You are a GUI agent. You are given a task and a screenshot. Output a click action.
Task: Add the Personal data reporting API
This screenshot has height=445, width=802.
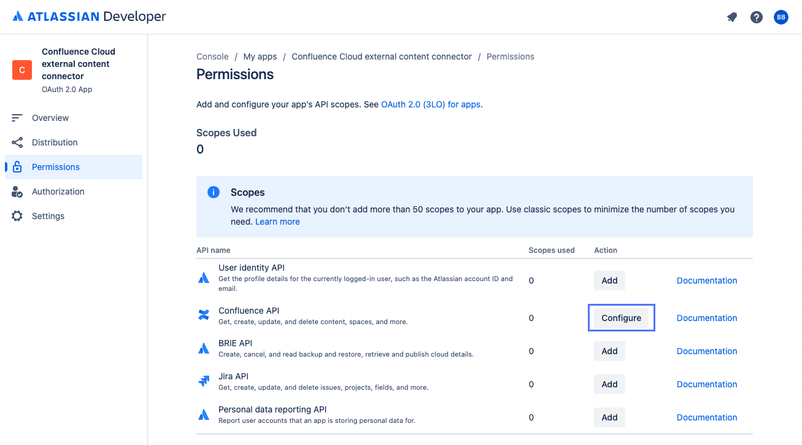[x=609, y=417]
